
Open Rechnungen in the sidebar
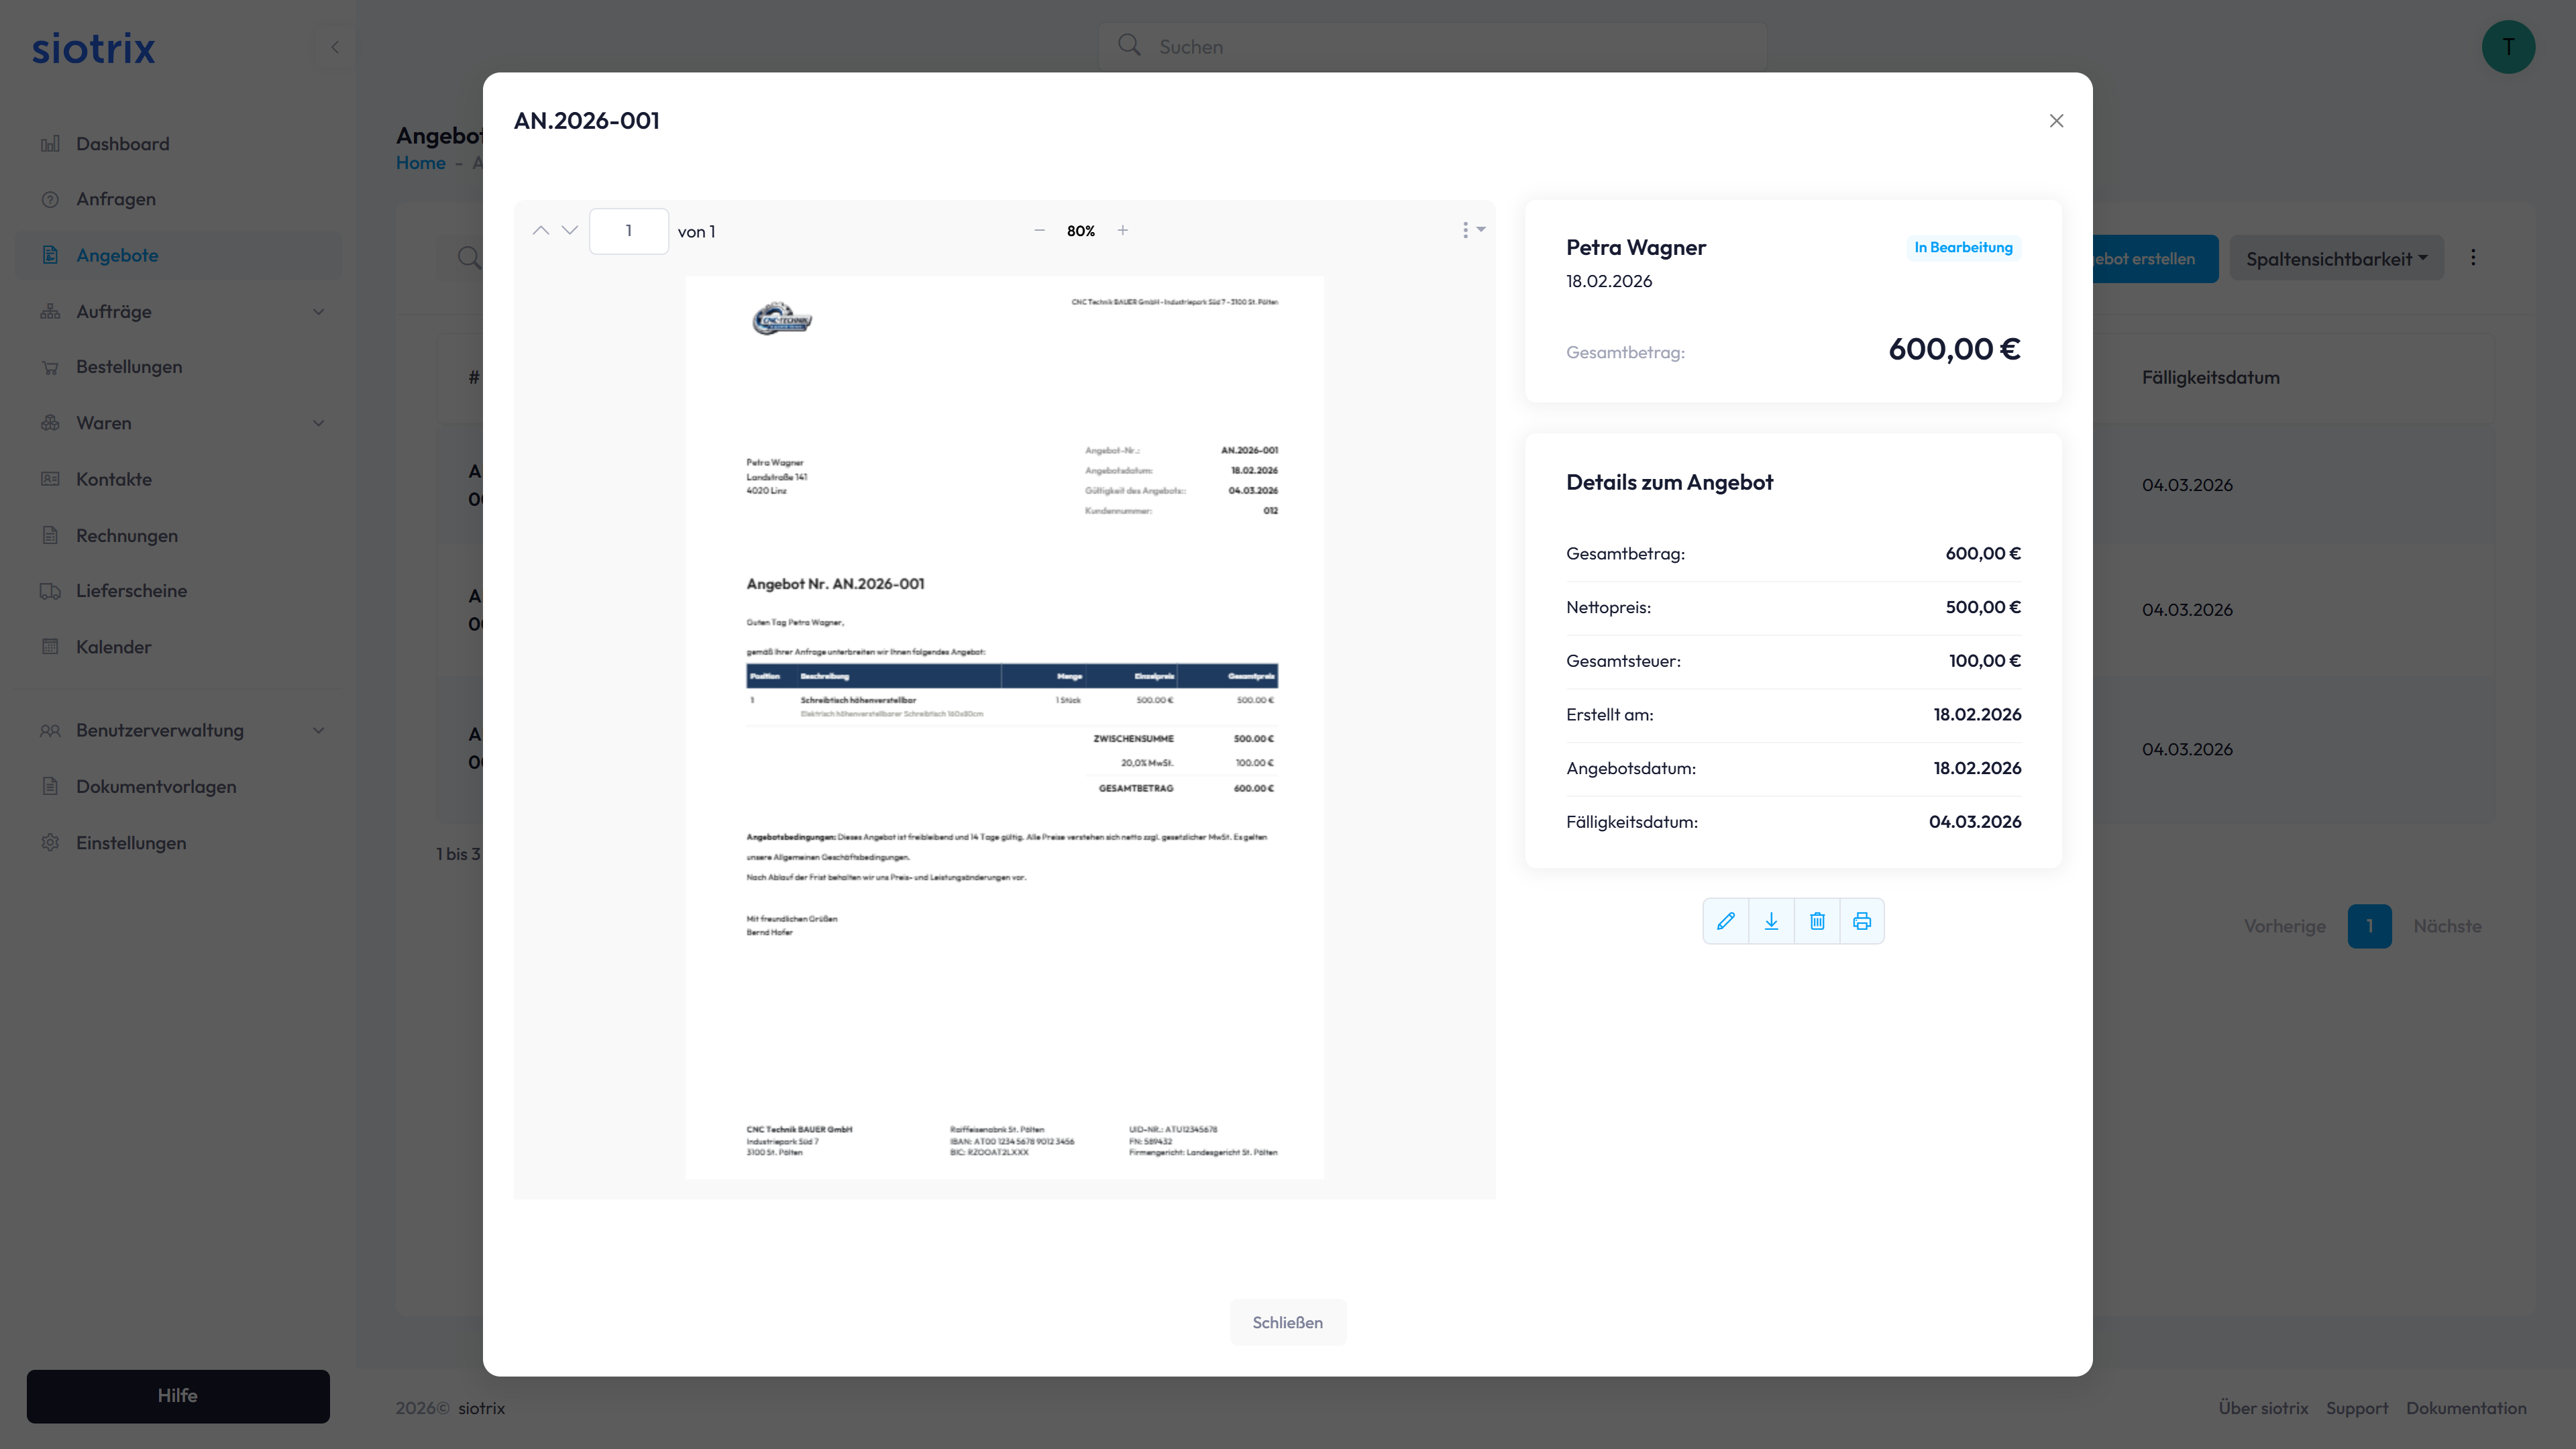click(127, 535)
